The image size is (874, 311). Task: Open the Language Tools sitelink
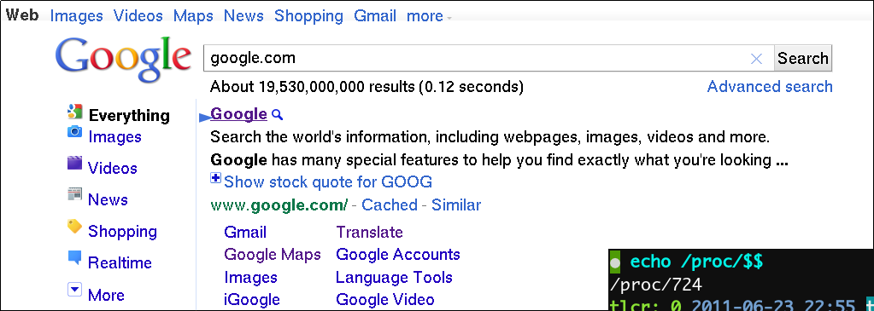click(394, 277)
